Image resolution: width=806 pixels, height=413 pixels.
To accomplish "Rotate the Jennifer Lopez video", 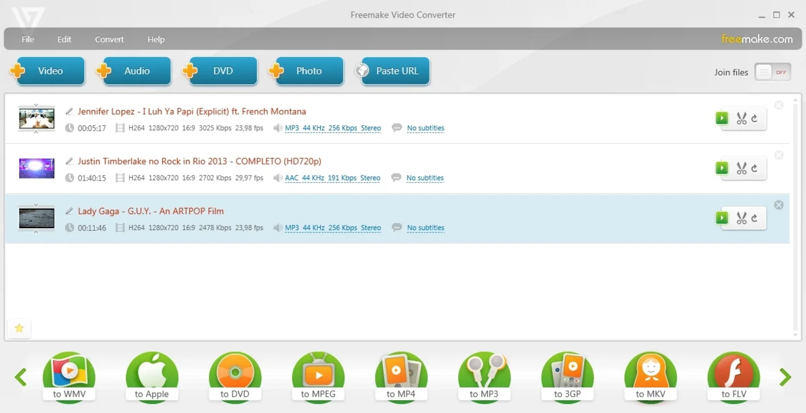I will click(x=754, y=118).
